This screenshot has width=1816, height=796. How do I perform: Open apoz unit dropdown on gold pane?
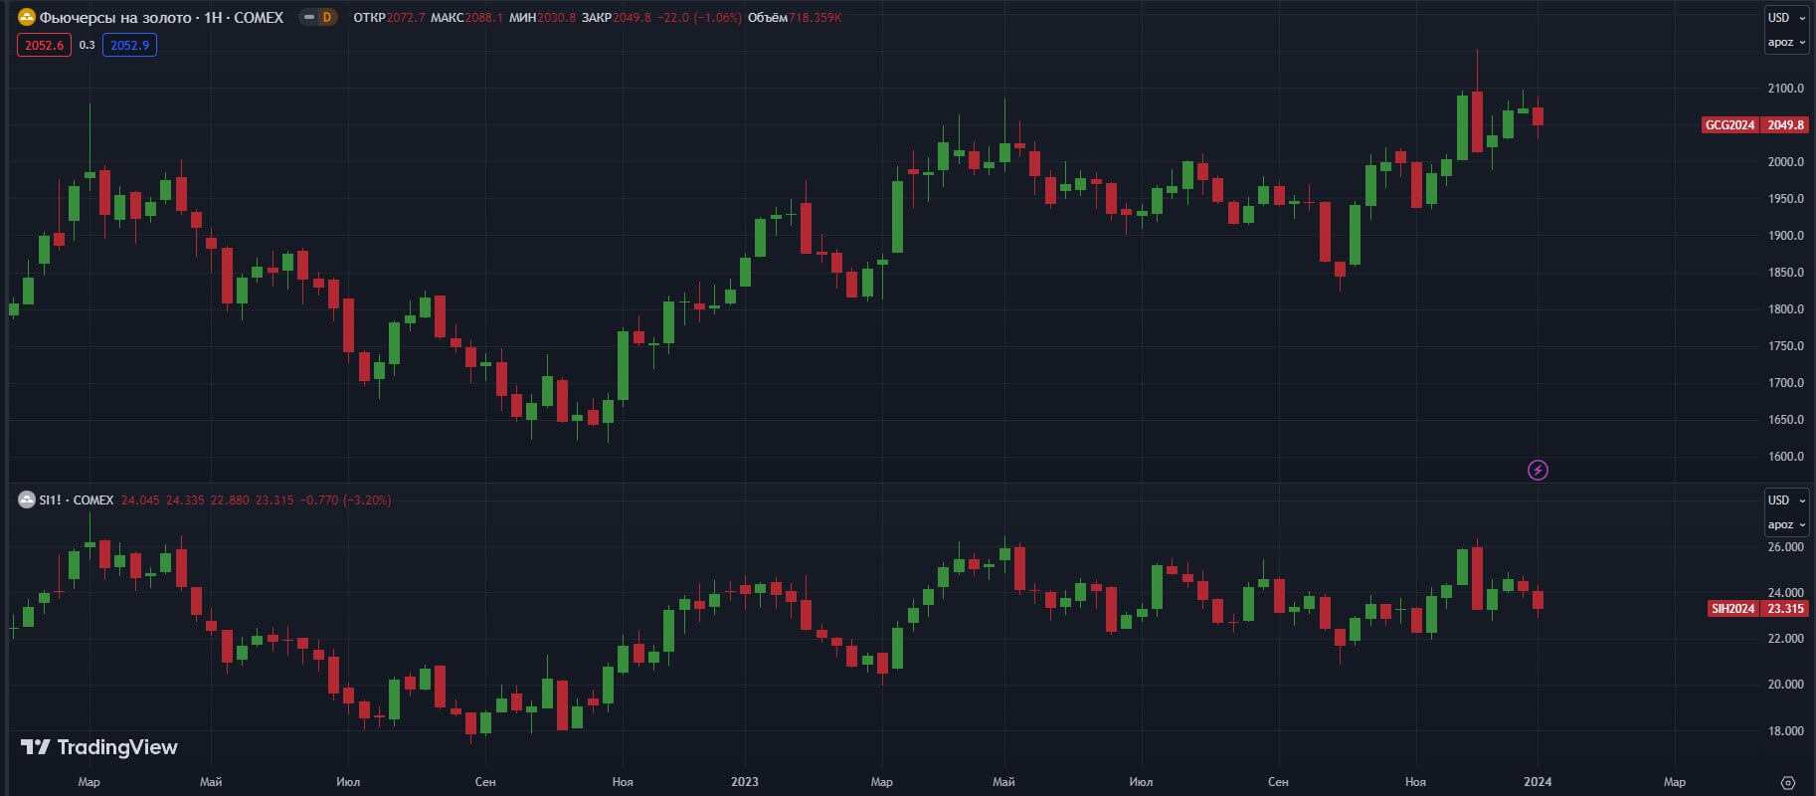click(1786, 42)
